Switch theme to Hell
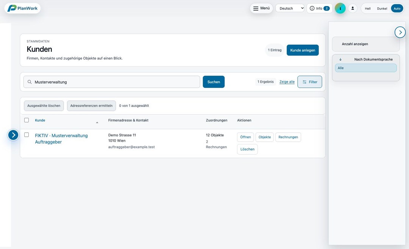 (x=367, y=9)
